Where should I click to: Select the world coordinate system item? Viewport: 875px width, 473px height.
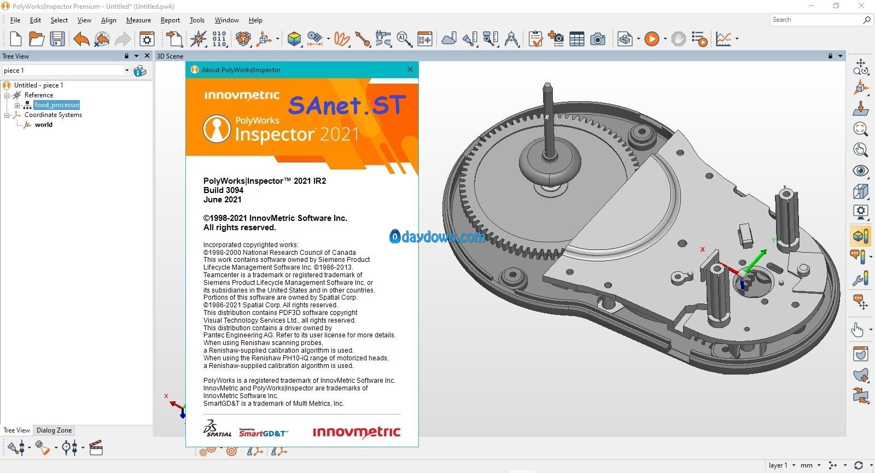[x=44, y=125]
